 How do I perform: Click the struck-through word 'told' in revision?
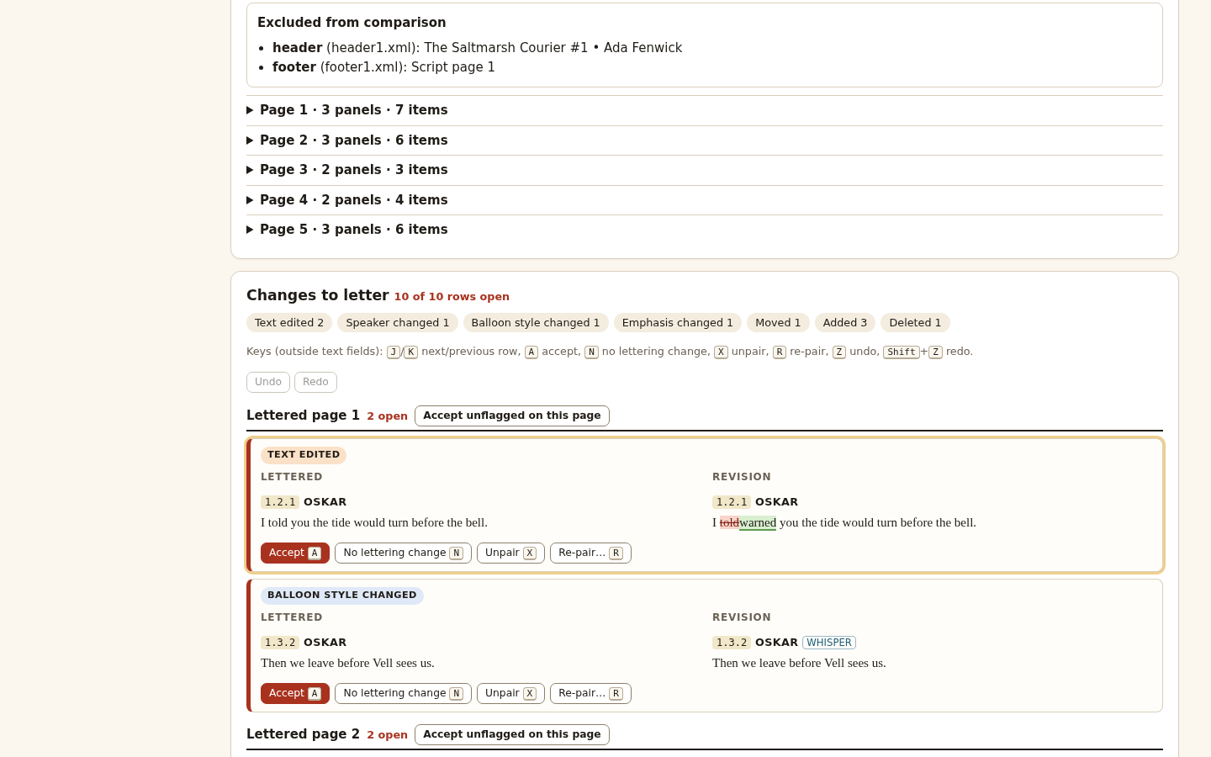tap(729, 523)
